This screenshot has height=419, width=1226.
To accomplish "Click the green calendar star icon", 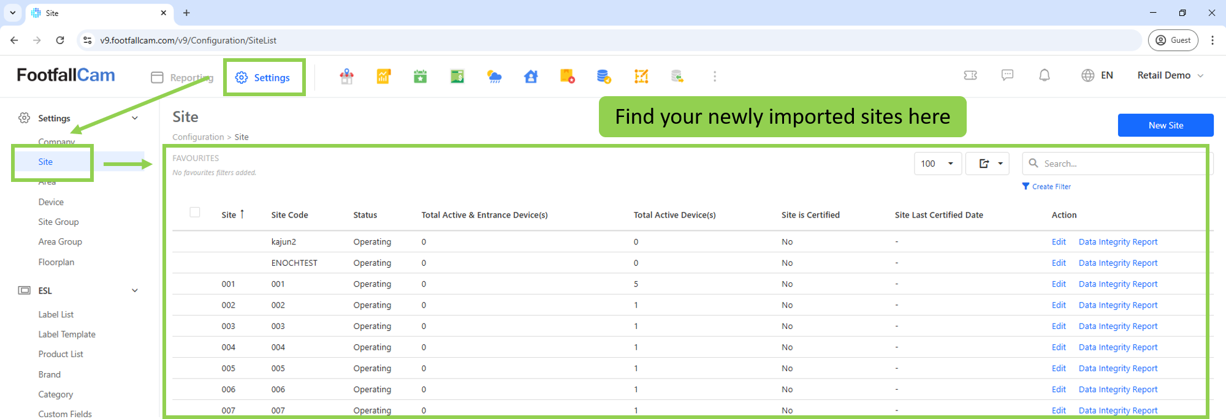I will pos(421,77).
